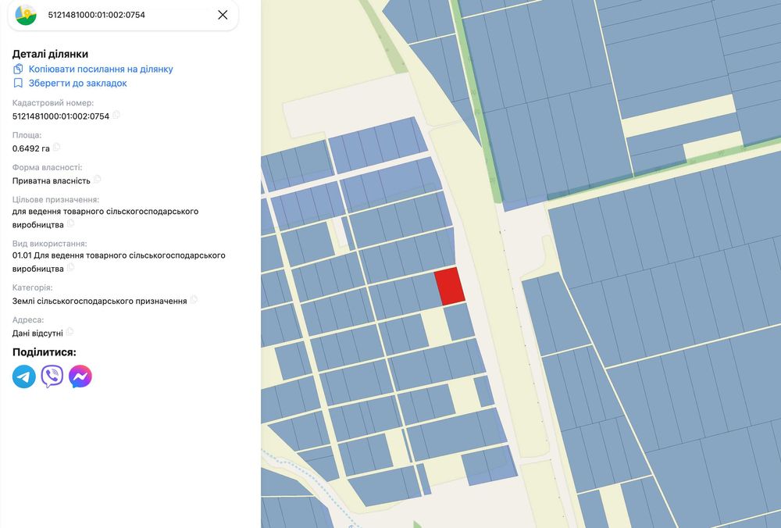This screenshot has height=528, width=781.
Task: Share the parcel via Telegram
Action: coord(24,376)
